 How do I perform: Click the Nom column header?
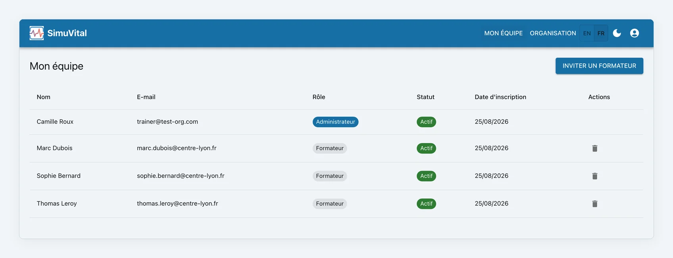point(44,97)
